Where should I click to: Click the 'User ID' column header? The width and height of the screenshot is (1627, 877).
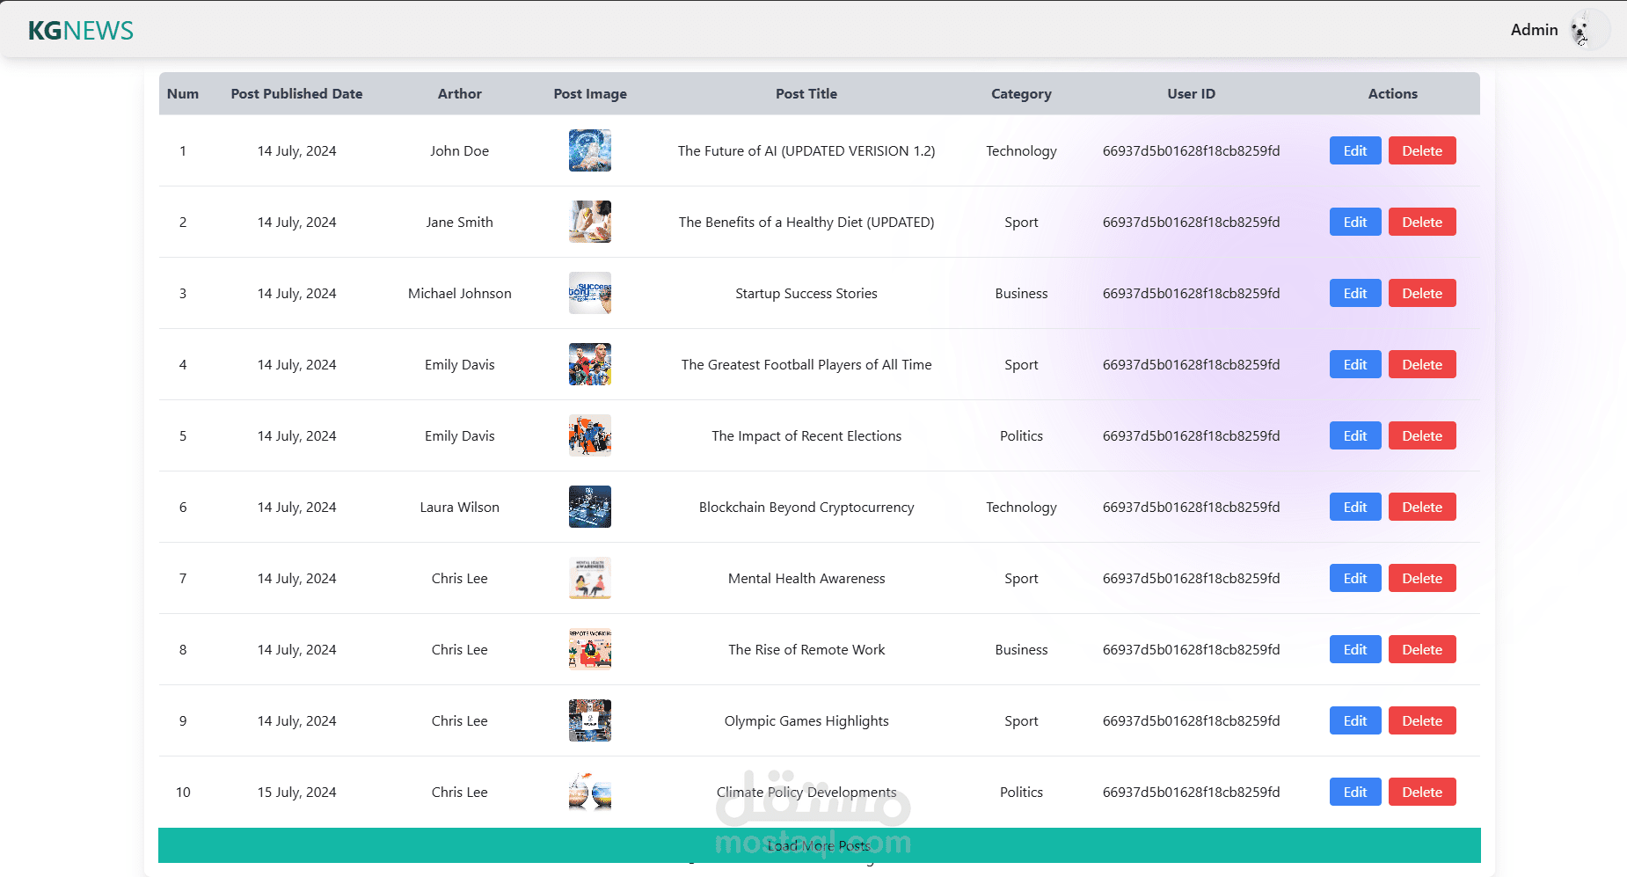tap(1191, 94)
